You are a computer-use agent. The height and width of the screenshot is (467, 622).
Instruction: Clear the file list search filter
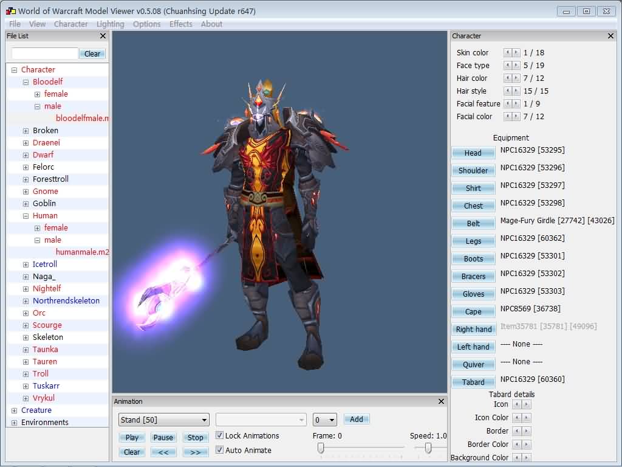point(92,54)
